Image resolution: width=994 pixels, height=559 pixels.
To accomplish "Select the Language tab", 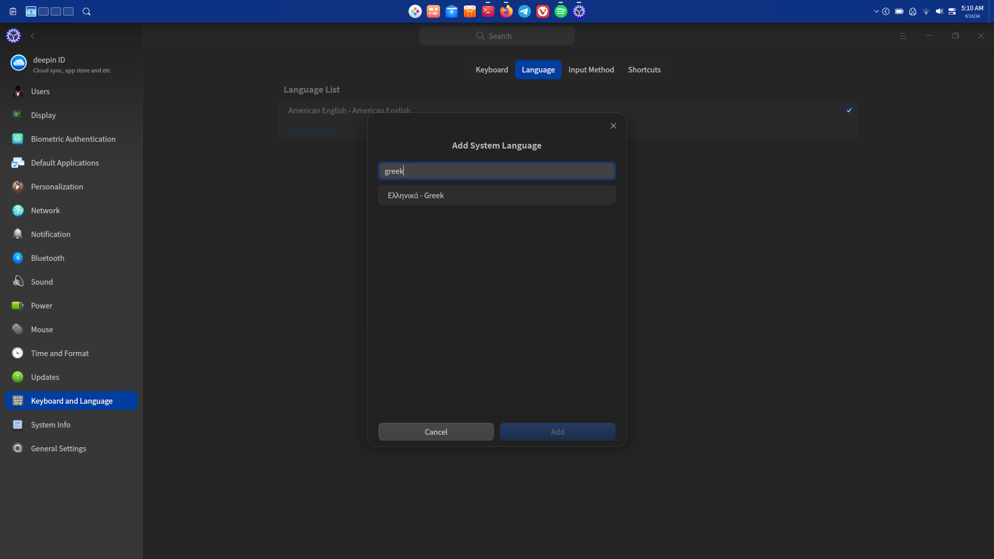I will coord(538,70).
